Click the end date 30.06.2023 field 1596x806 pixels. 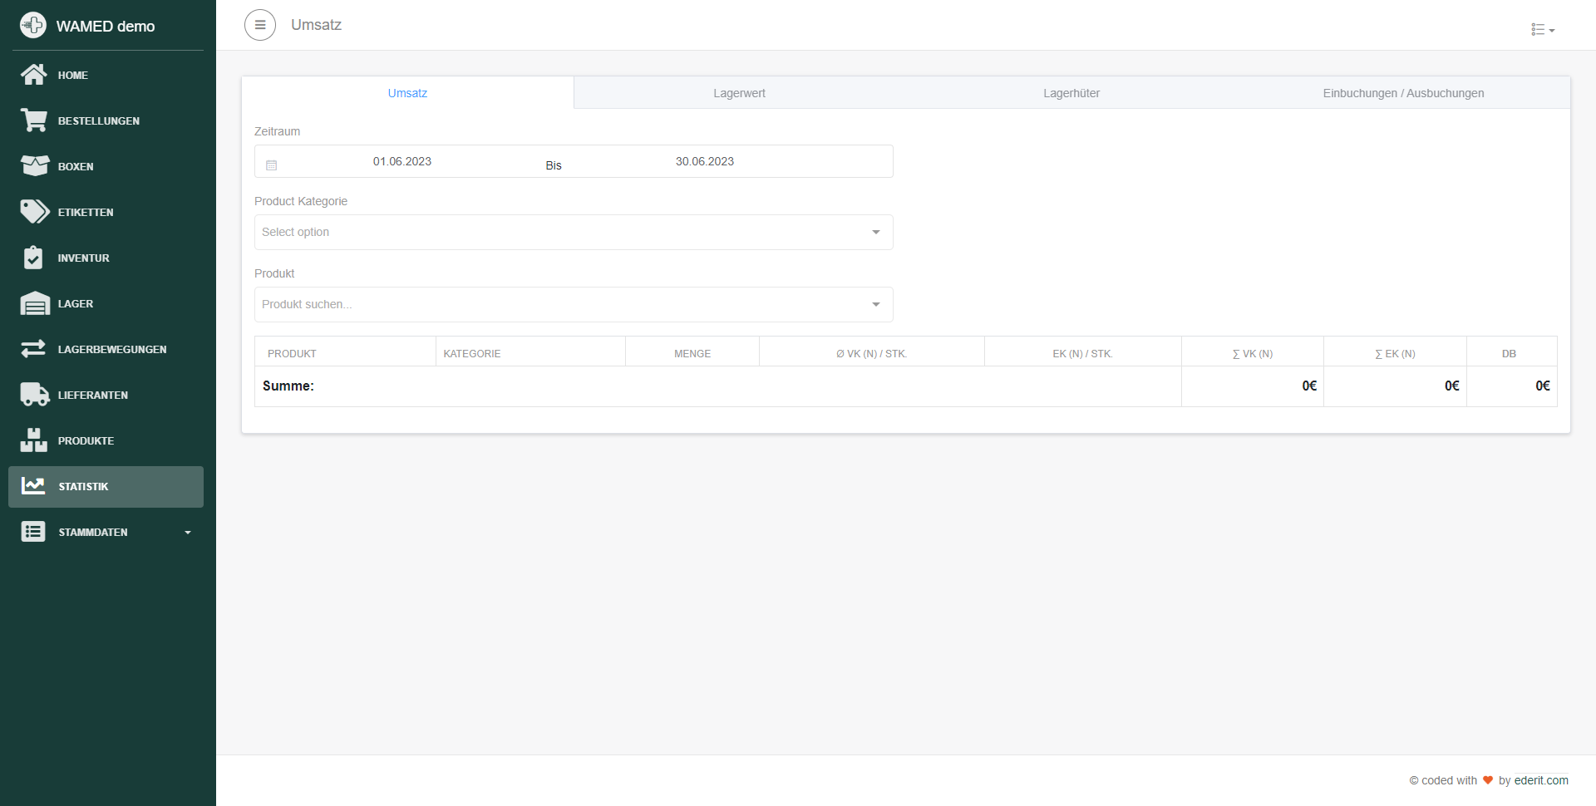pos(704,161)
